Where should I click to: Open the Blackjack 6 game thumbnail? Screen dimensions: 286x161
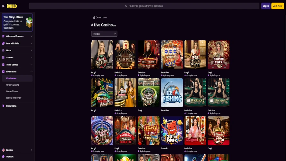point(195,93)
